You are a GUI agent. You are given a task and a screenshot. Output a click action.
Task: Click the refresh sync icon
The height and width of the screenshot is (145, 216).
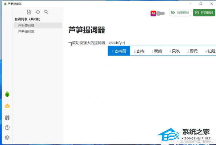pos(37,12)
